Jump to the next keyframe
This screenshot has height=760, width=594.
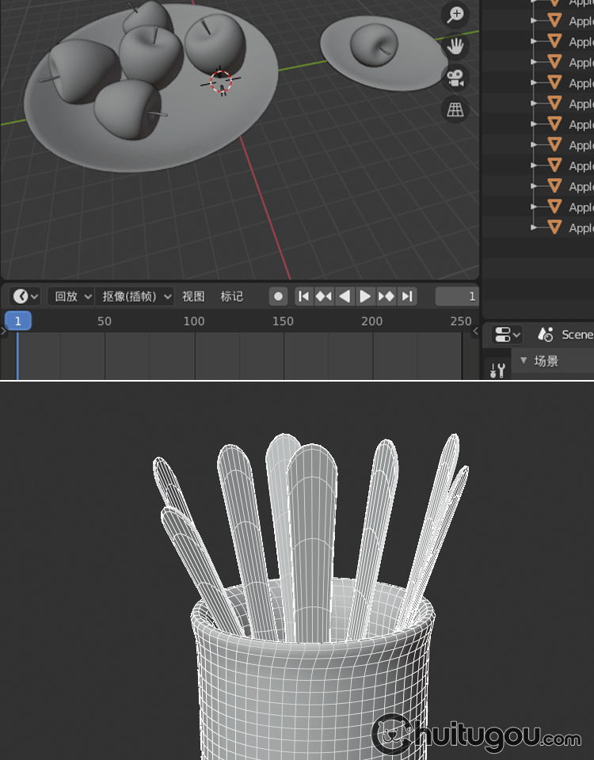pyautogui.click(x=386, y=296)
